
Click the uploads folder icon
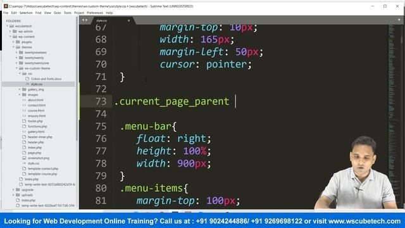[18, 195]
